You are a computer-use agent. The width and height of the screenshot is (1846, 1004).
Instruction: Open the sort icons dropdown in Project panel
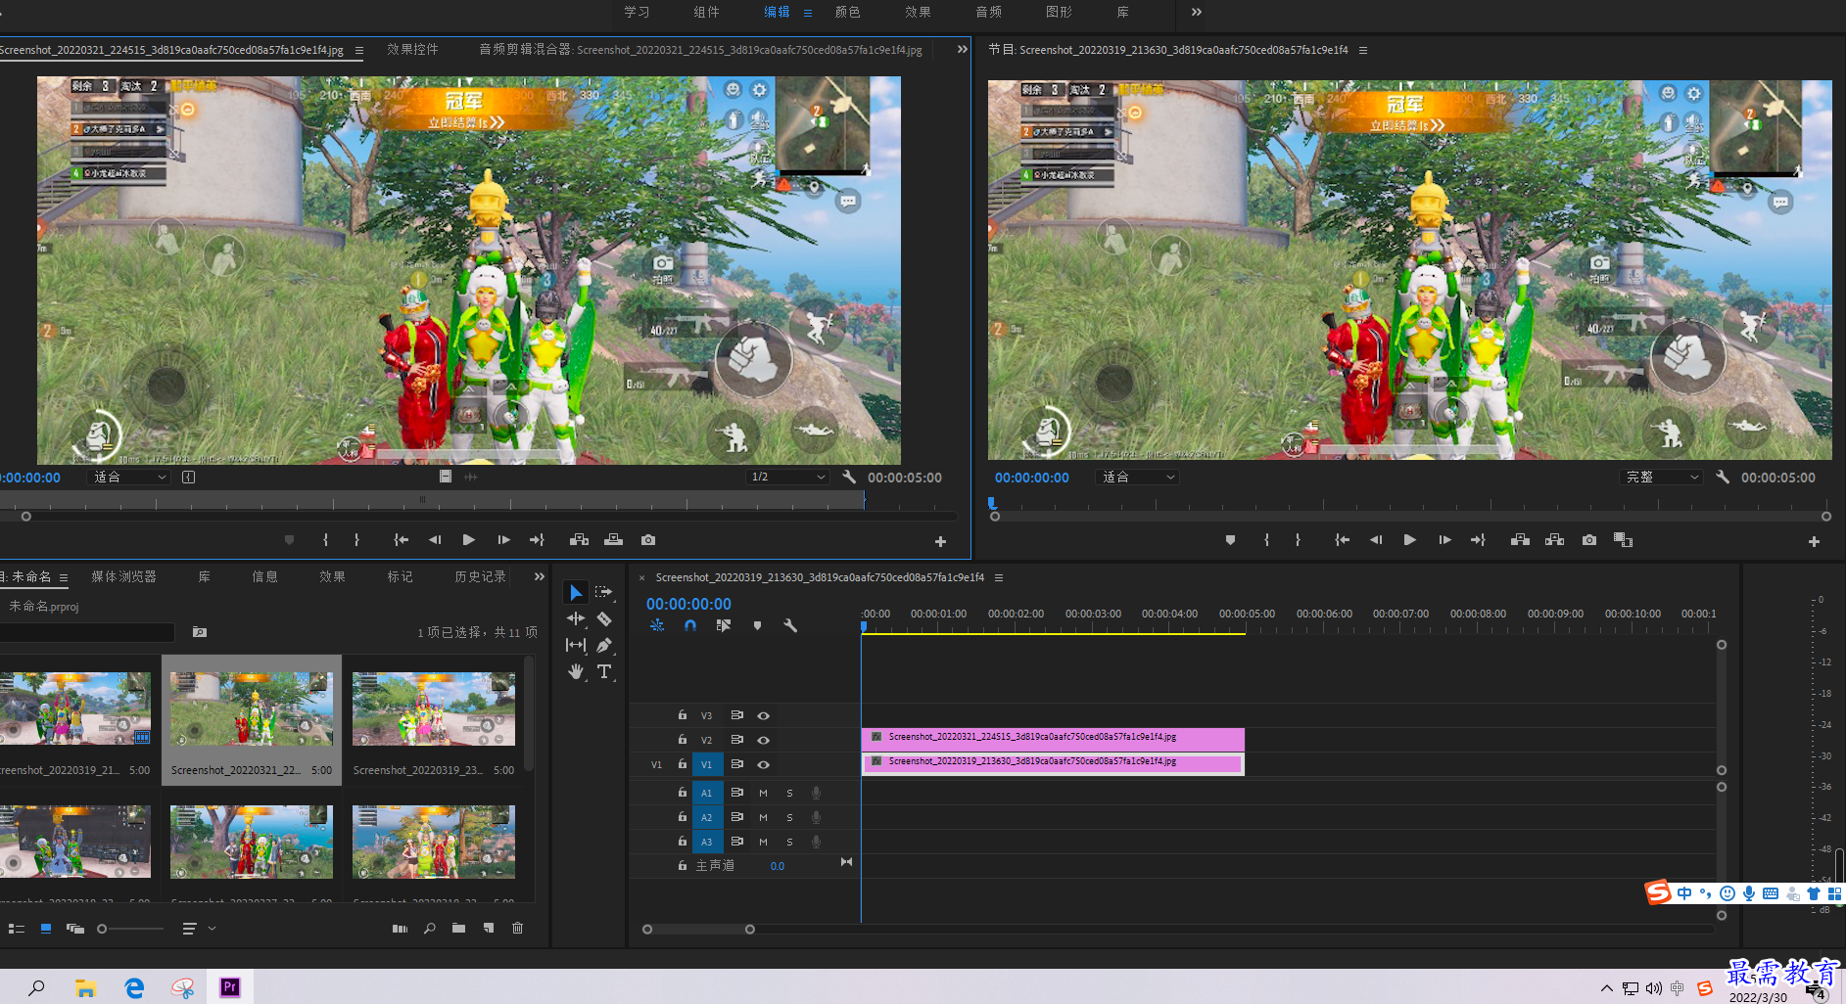coord(199,928)
